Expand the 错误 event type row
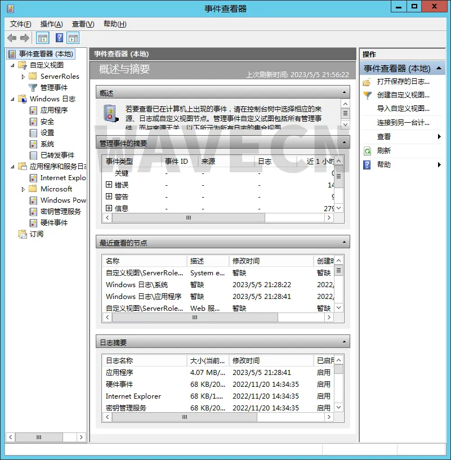451x460 pixels. tap(109, 185)
